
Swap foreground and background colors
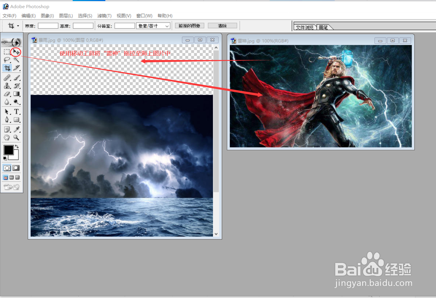coord(17,147)
